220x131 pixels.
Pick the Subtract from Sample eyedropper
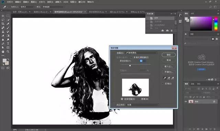point(173,78)
